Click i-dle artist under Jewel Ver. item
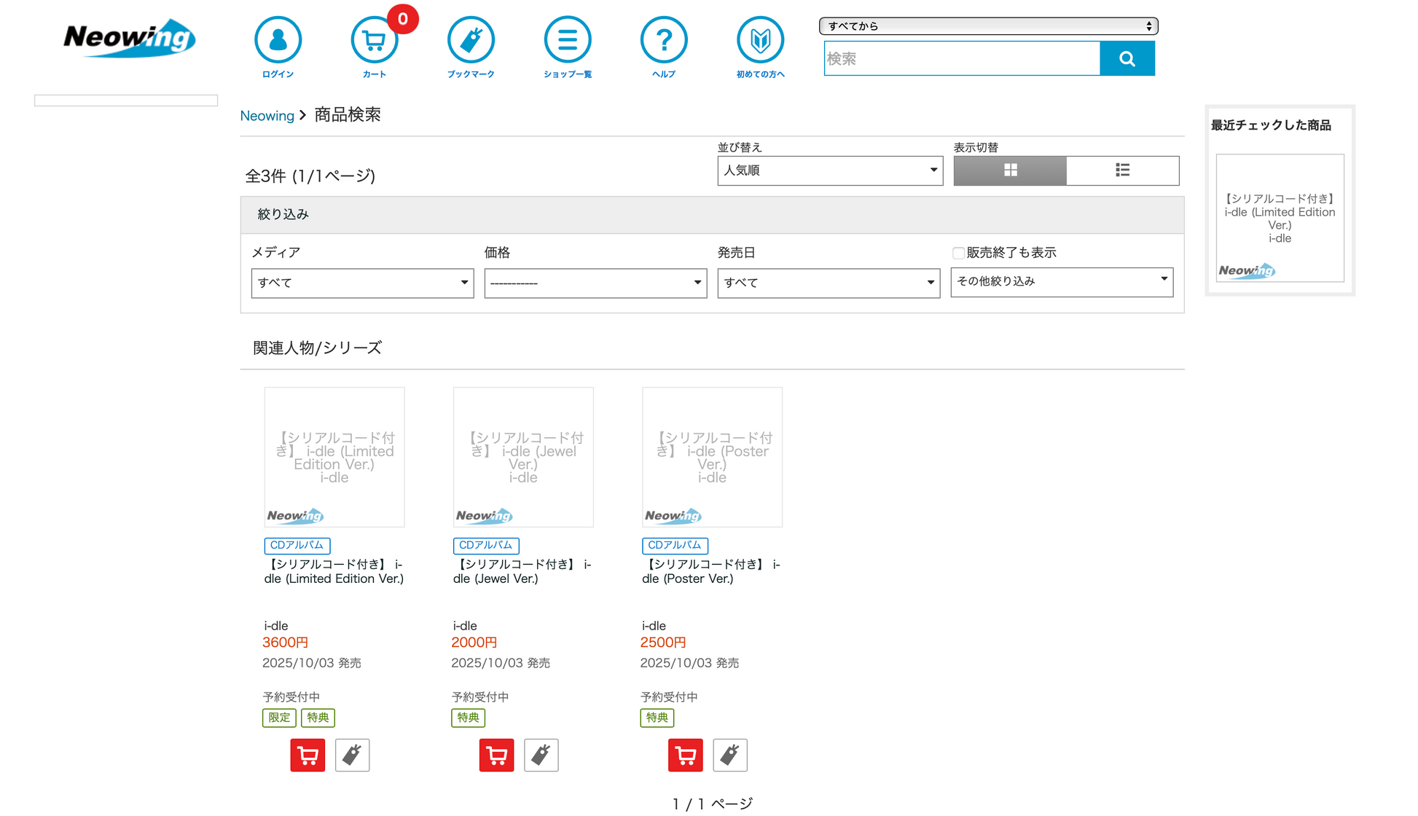Image resolution: width=1418 pixels, height=816 pixels. point(465,626)
